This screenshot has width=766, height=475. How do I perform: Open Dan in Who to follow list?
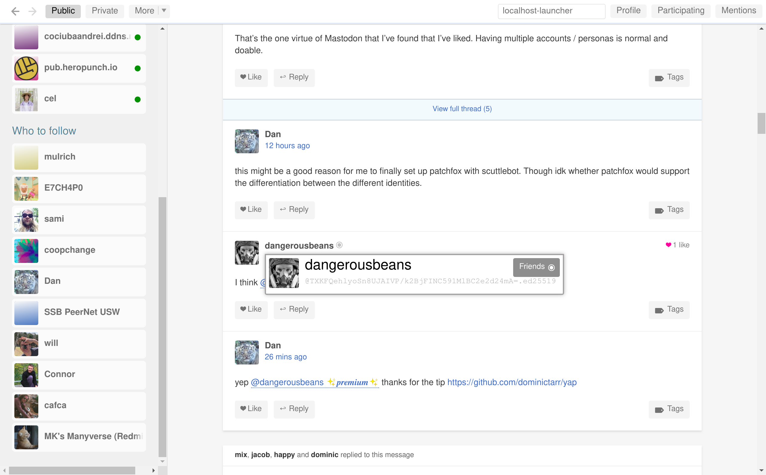tap(79, 282)
